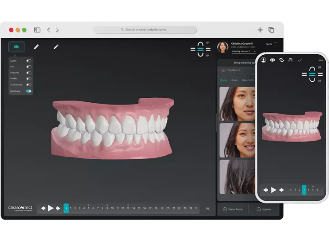Switch to the X-rays tab
This screenshot has width=329, height=247.
tap(234, 80)
